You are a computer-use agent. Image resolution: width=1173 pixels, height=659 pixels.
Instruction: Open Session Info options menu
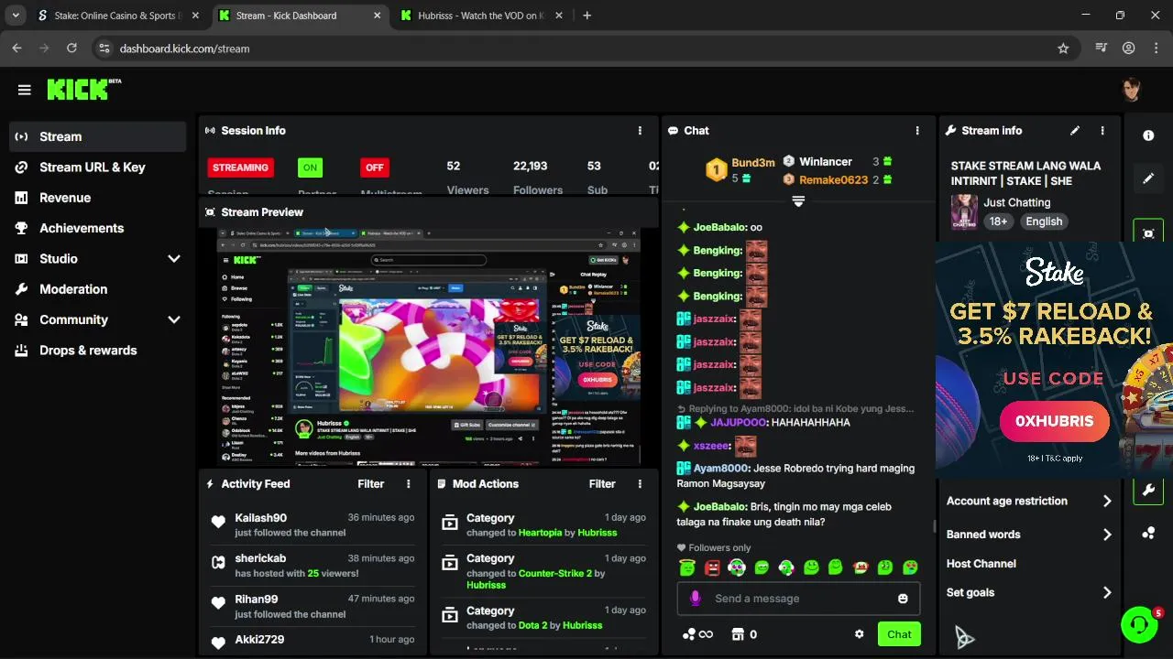[640, 131]
